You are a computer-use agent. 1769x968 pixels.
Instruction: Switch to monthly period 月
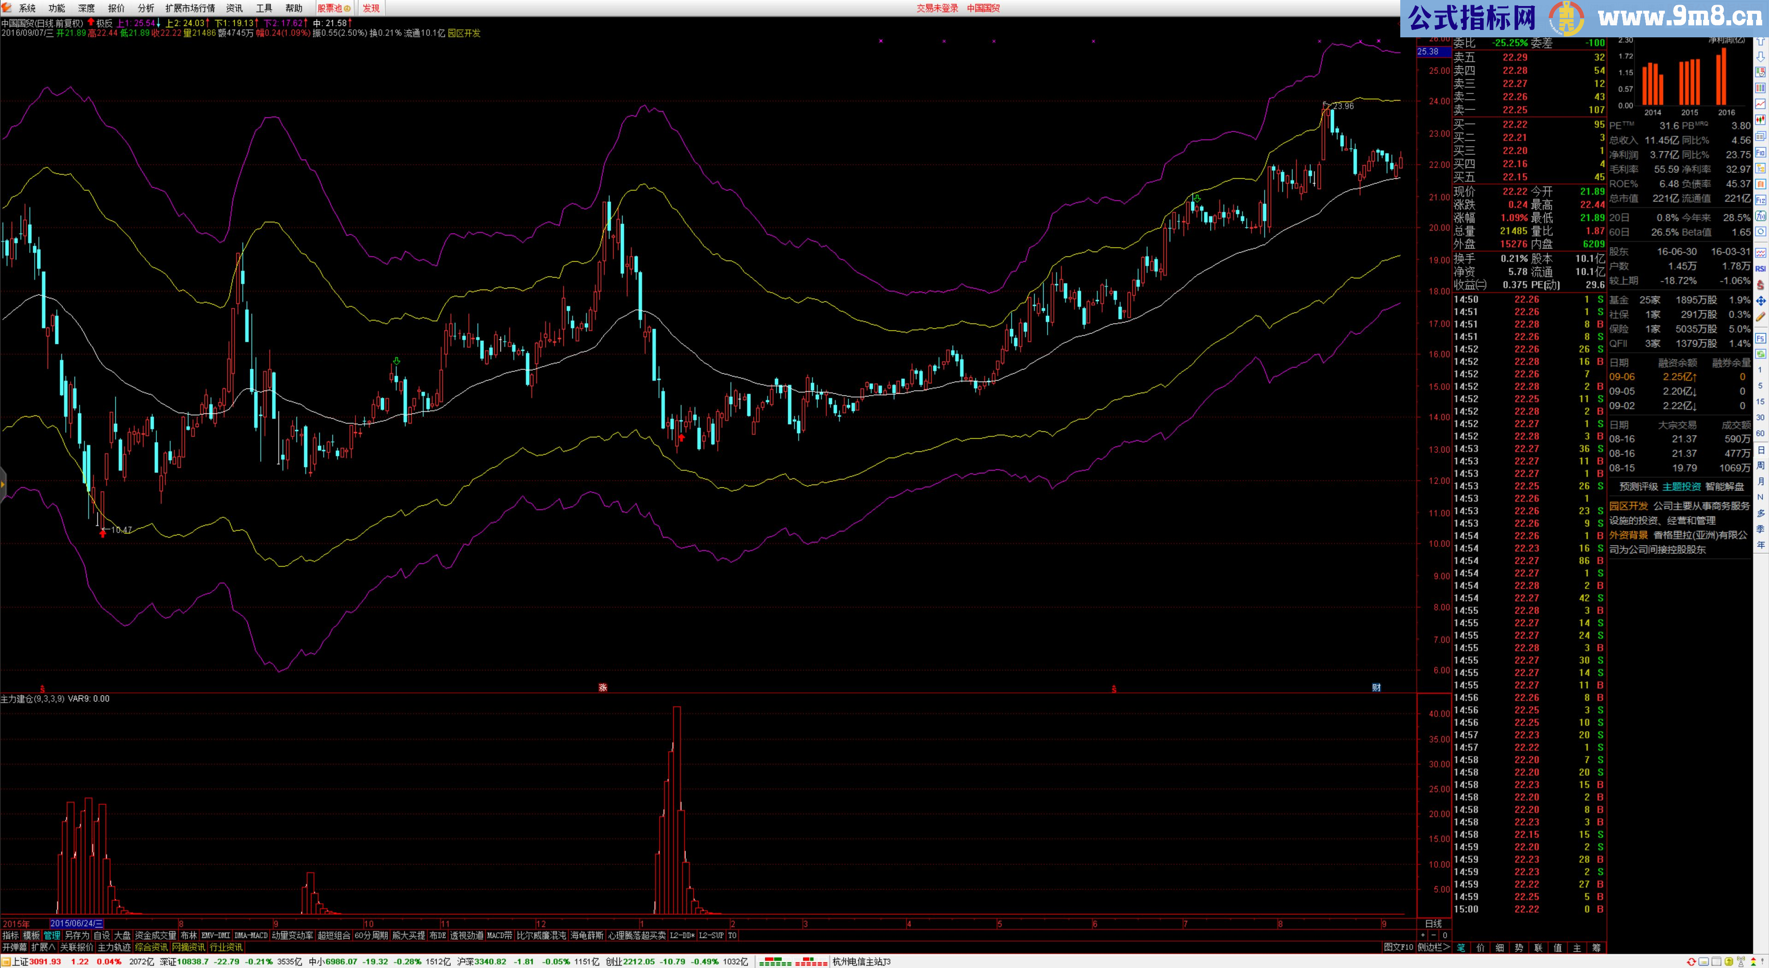1761,481
